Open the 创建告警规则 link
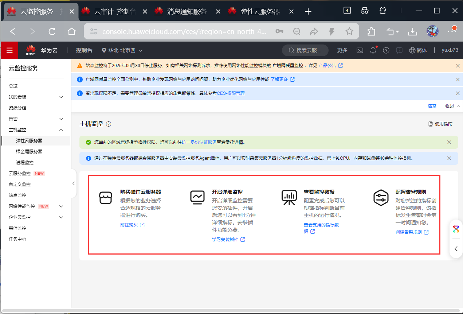The width and height of the screenshot is (463, 314). (x=412, y=232)
